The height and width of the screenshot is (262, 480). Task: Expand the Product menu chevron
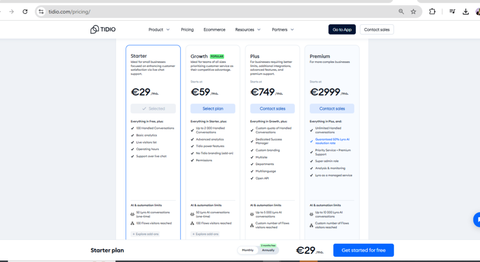tap(168, 30)
